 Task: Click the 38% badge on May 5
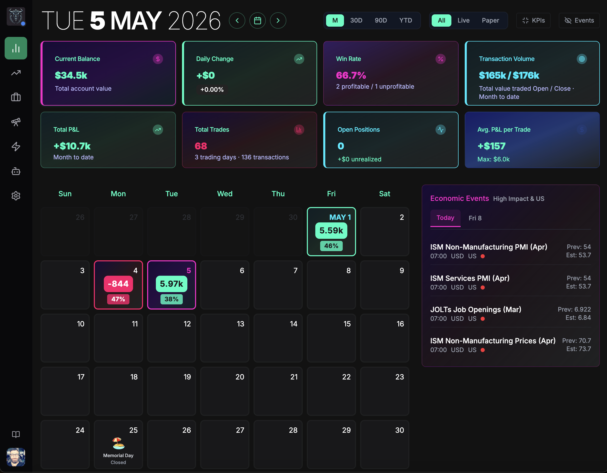click(171, 299)
